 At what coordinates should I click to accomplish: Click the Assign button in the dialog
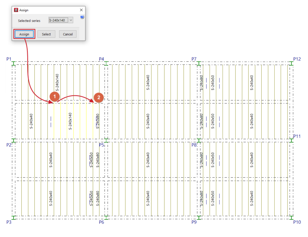click(24, 34)
